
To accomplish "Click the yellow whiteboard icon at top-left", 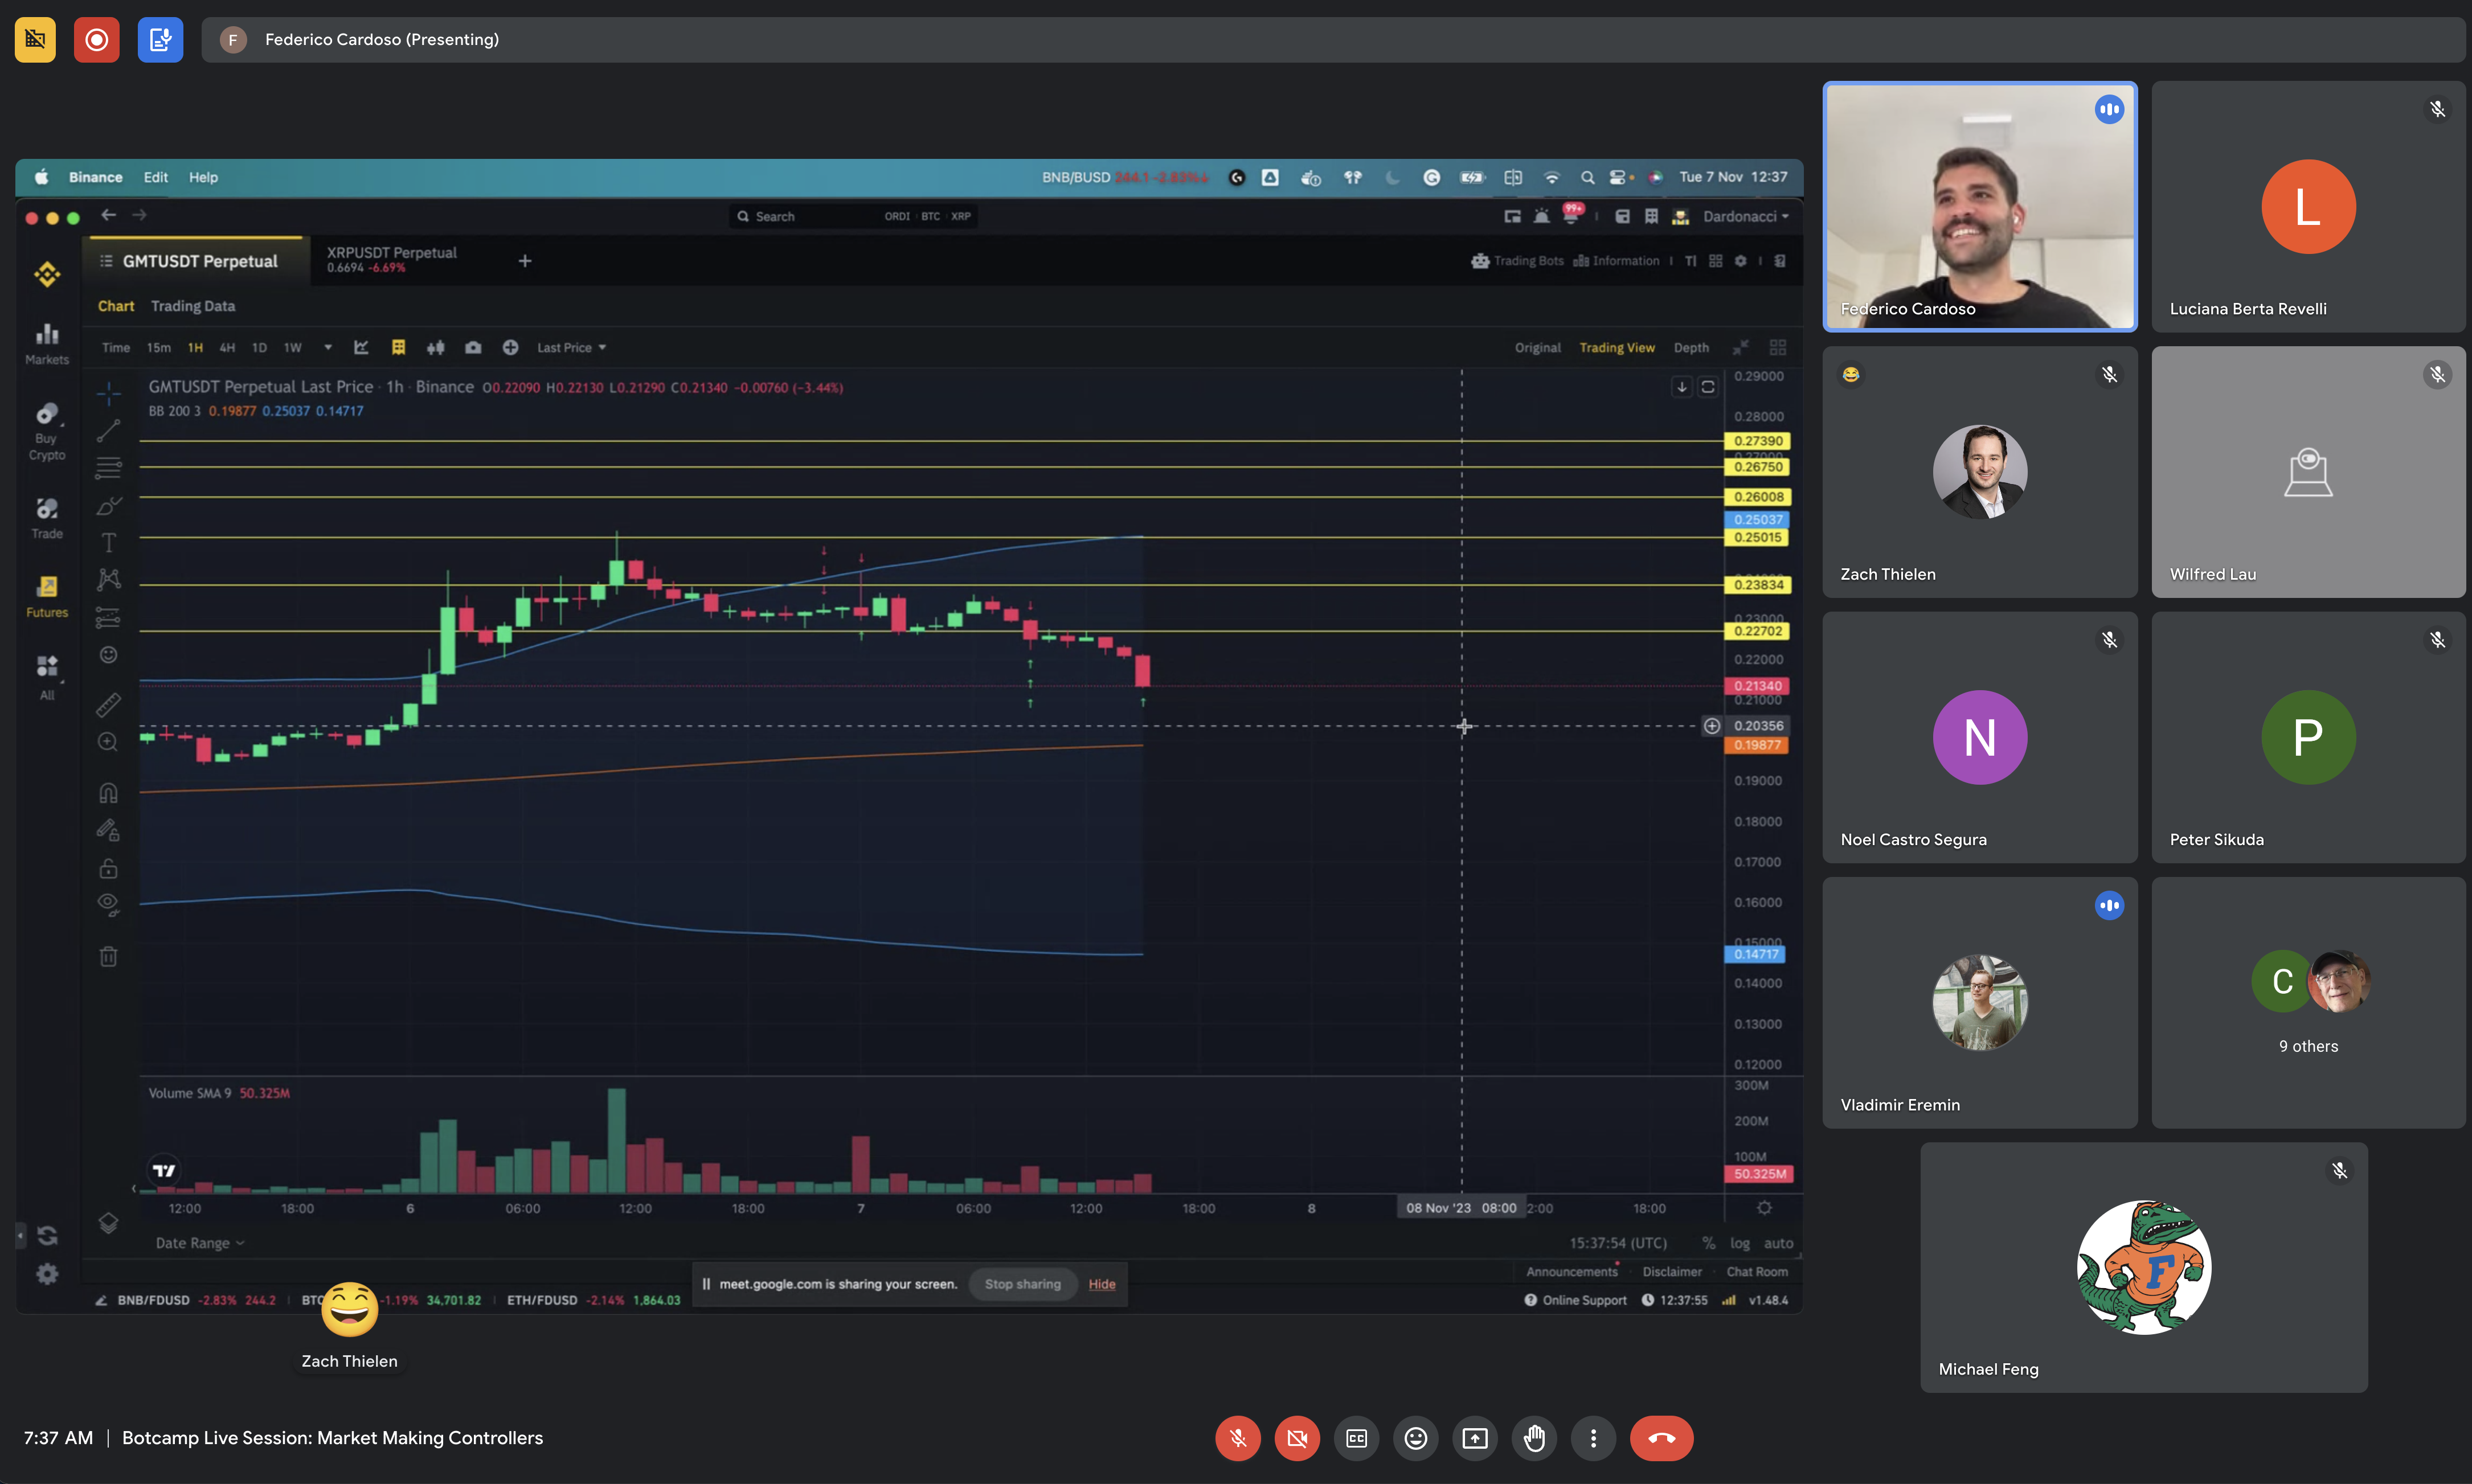I will [x=35, y=40].
